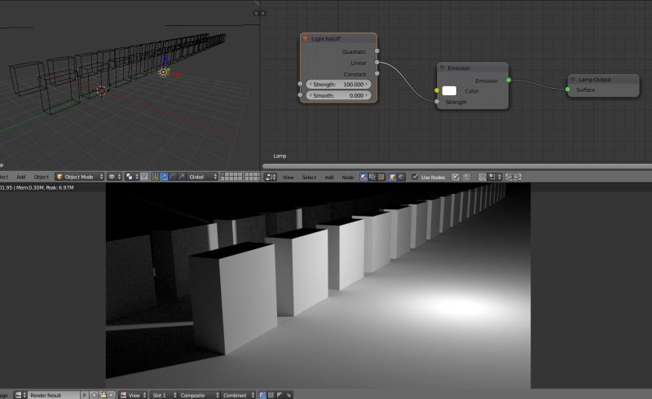Click the second layer button group
Viewport: 652px width, 399px height.
(x=253, y=177)
